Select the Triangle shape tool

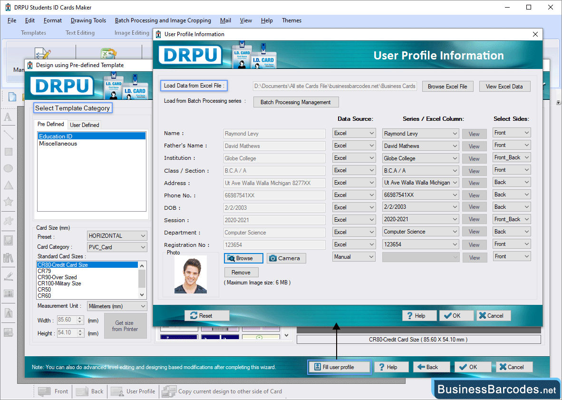point(8,185)
